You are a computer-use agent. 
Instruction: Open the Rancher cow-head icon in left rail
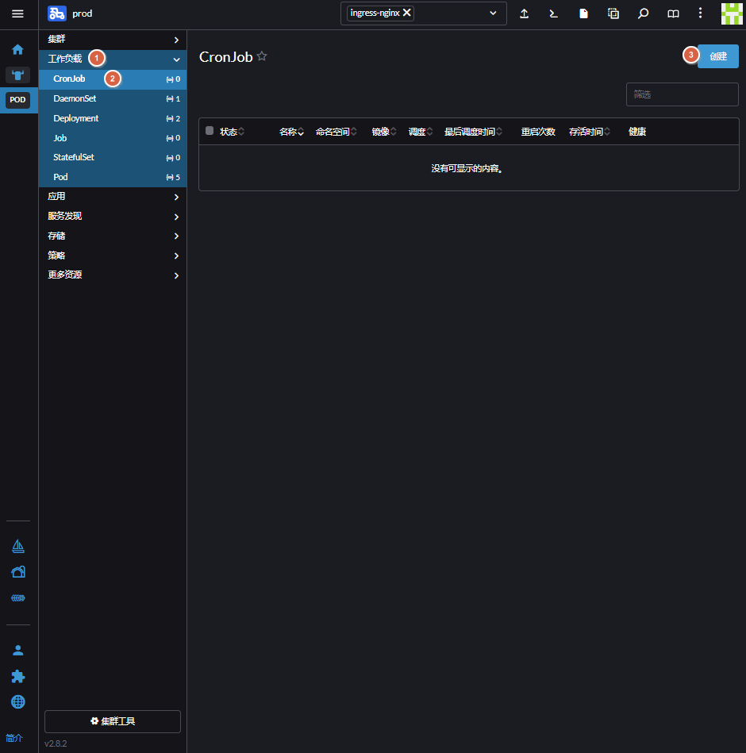17,75
